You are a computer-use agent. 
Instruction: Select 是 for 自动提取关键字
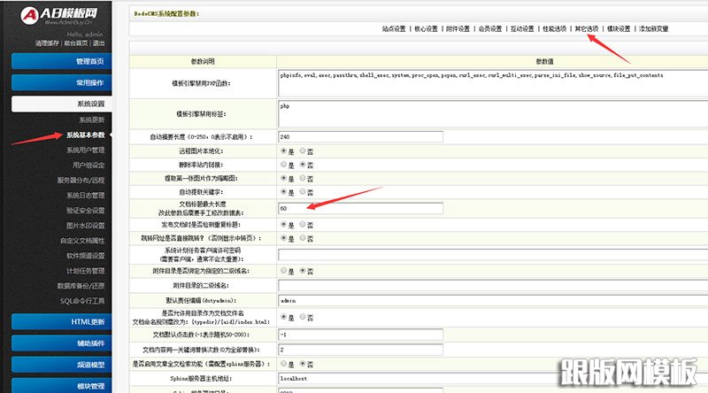pyautogui.click(x=283, y=191)
